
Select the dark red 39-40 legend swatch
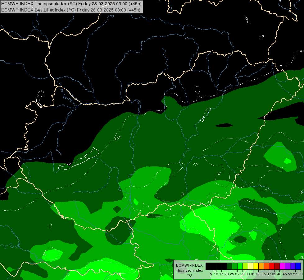(x=277, y=266)
